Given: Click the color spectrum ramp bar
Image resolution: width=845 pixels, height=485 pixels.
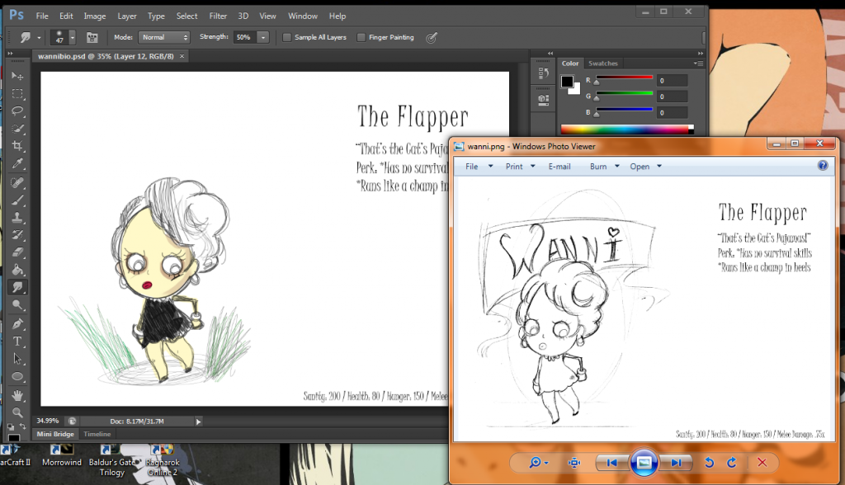Looking at the screenshot, I should click(625, 129).
